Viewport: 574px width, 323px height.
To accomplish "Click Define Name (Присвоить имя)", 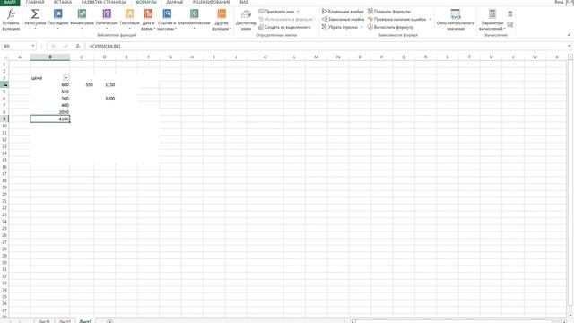I will tap(276, 12).
